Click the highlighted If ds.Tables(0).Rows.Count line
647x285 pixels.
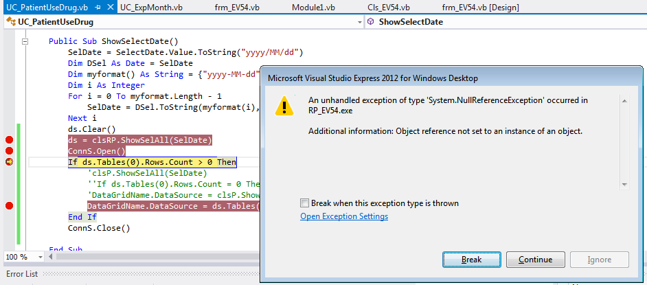(152, 163)
